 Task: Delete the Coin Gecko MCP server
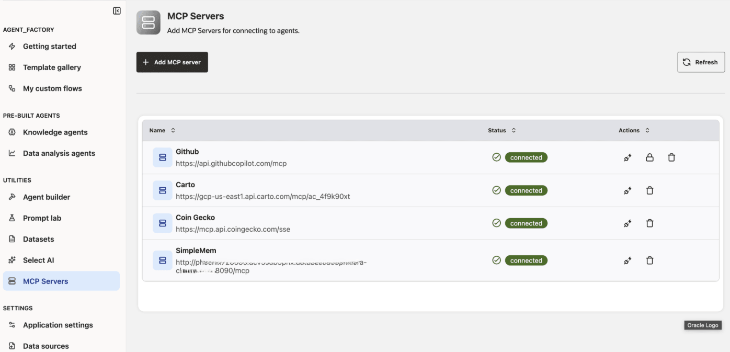(x=650, y=223)
